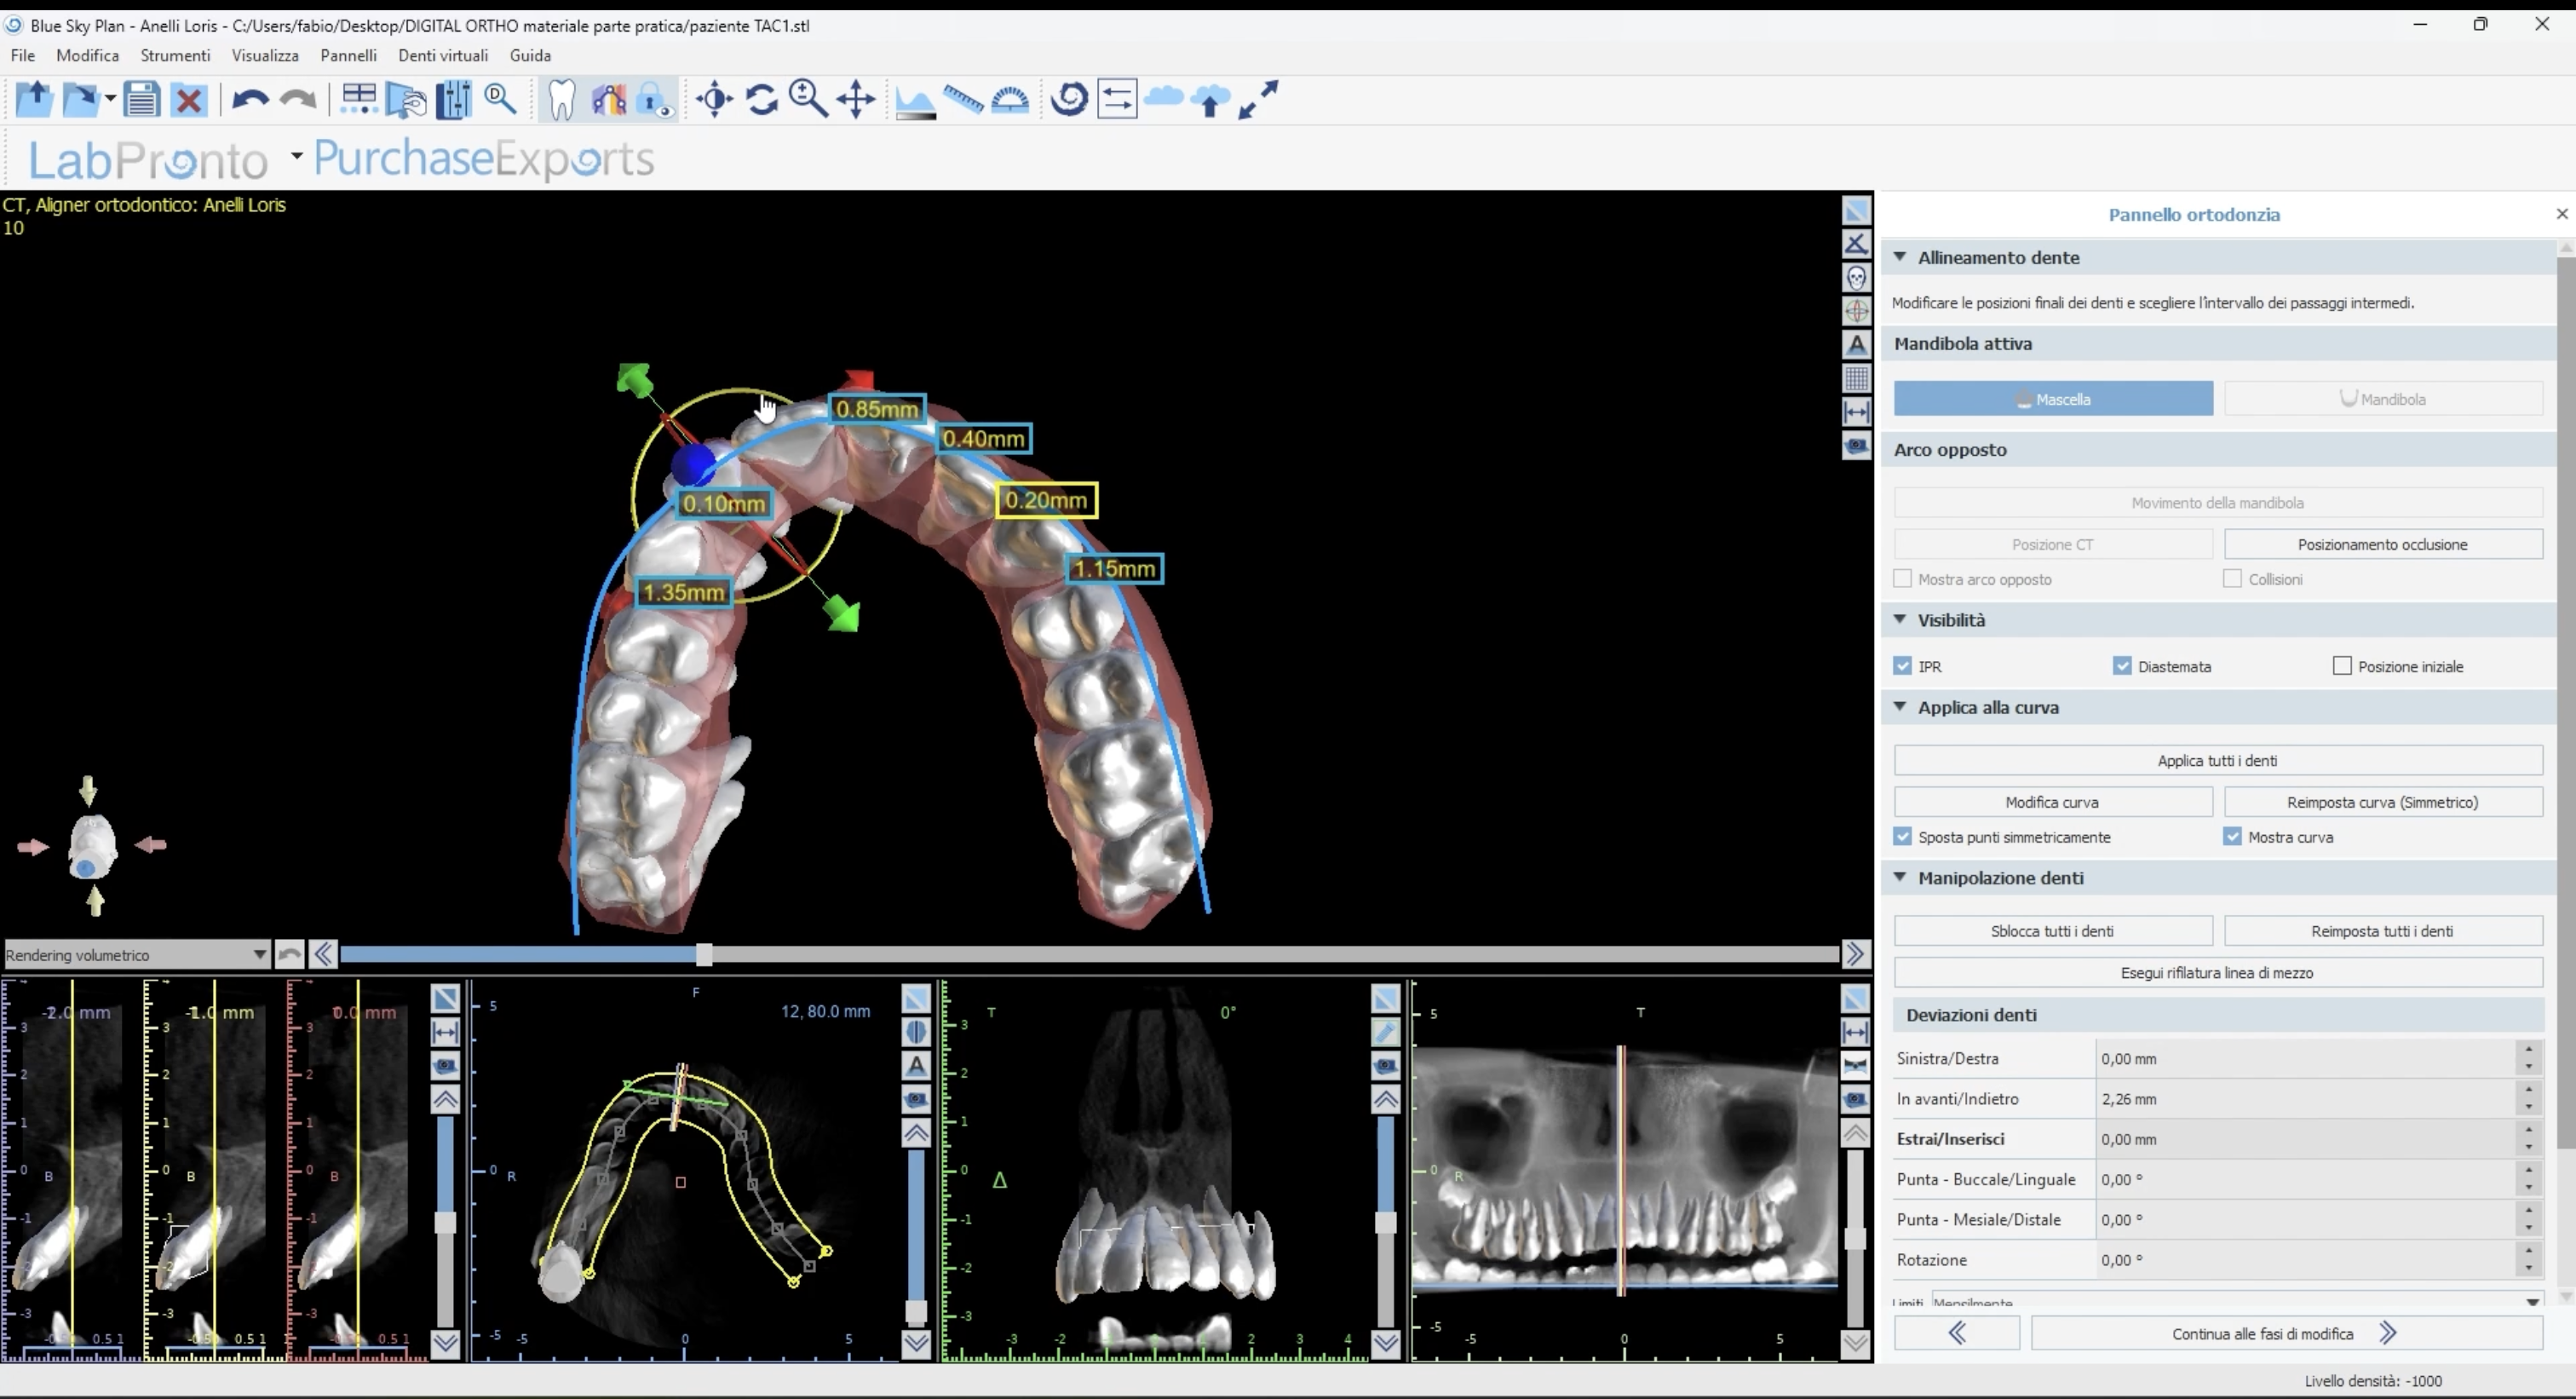The image size is (2576, 1399).
Task: Toggle the Mostra curva checkbox
Action: click(x=2232, y=837)
